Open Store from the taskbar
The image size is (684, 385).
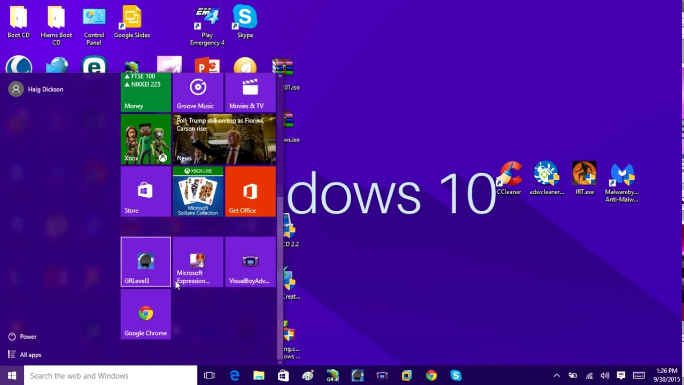pos(283,375)
